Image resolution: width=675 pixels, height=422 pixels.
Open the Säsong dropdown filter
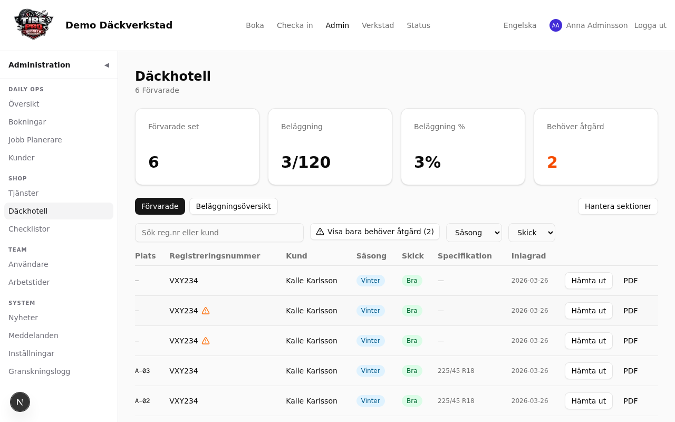coord(474,233)
